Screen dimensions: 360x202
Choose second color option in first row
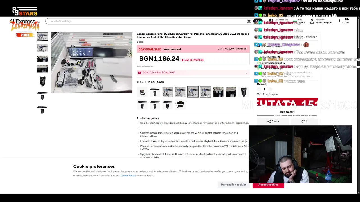coord(155,92)
